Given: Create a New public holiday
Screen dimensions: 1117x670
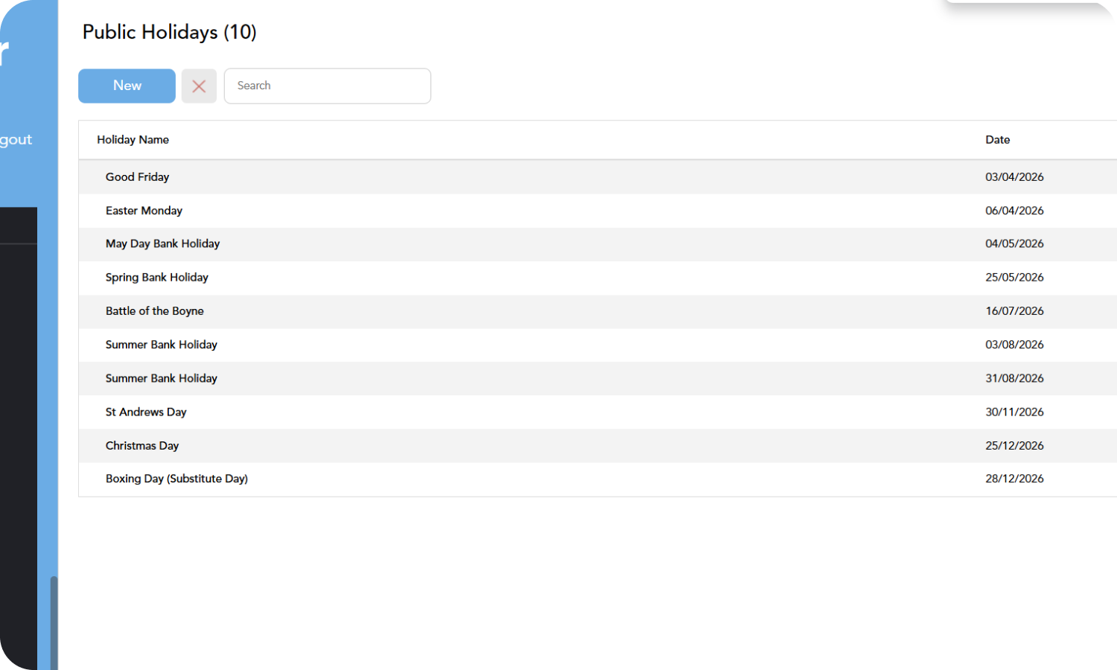Looking at the screenshot, I should point(127,86).
